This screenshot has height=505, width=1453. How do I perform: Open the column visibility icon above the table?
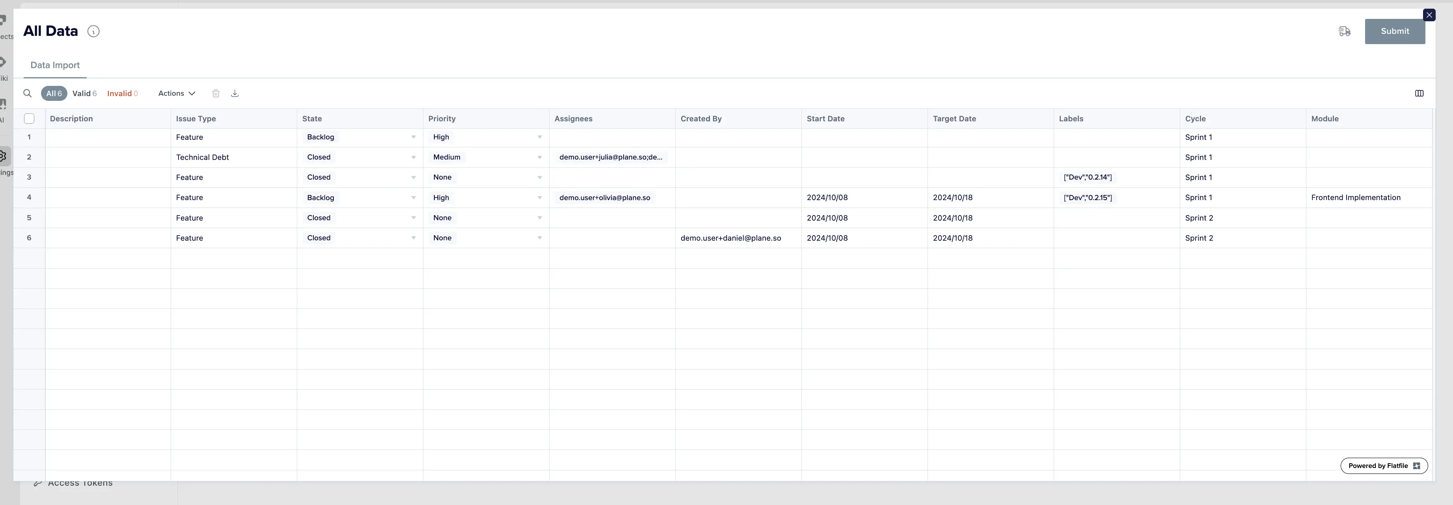1419,93
